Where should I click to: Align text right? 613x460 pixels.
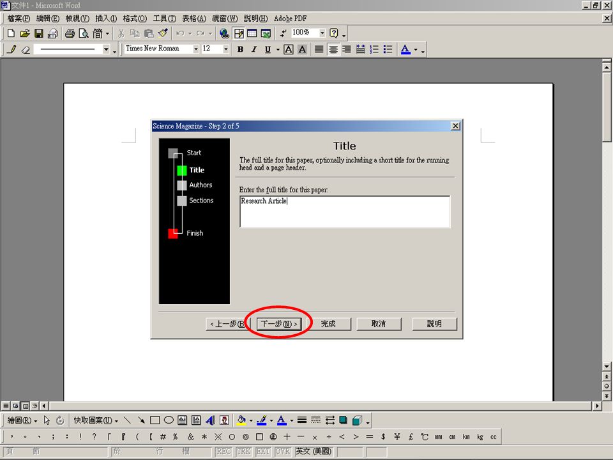[x=346, y=49]
